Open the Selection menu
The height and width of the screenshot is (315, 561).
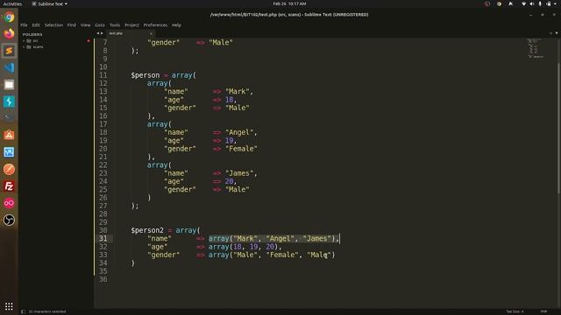click(53, 25)
